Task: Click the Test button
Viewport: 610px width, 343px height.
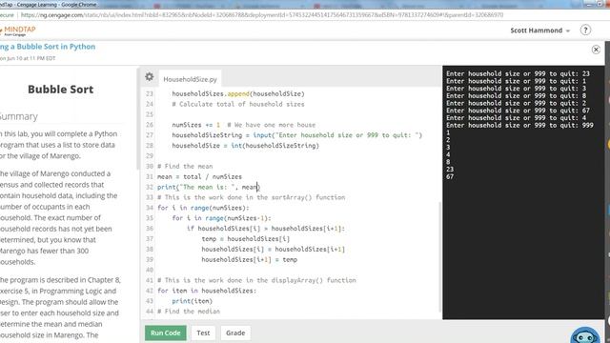Action: pyautogui.click(x=203, y=333)
